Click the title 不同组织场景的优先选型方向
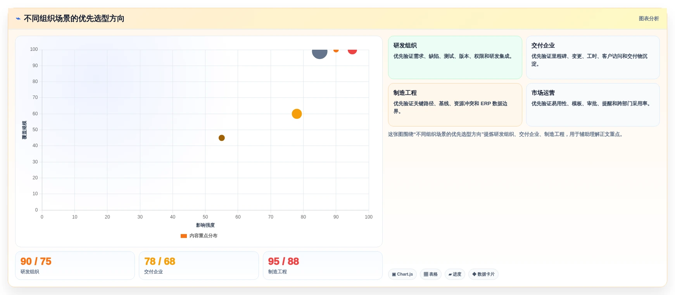Screen dimensions: 675x295 [x=74, y=19]
